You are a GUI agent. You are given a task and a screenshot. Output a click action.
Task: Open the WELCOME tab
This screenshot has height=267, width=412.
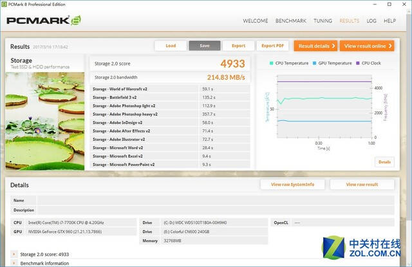tap(255, 21)
